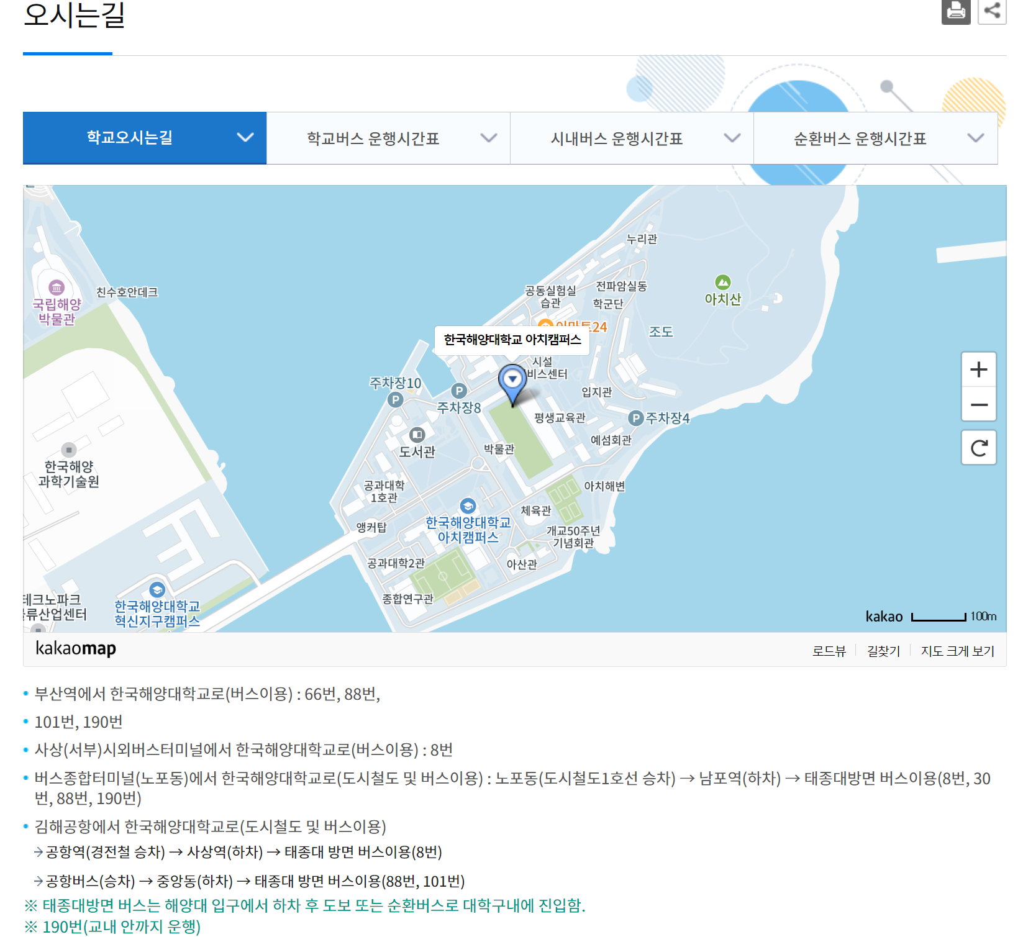Reset the map with the refresh icon

(978, 447)
